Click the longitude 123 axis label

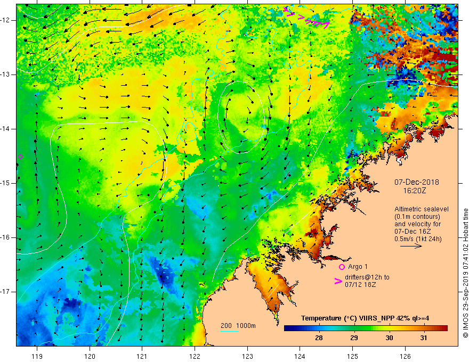[x=247, y=356]
